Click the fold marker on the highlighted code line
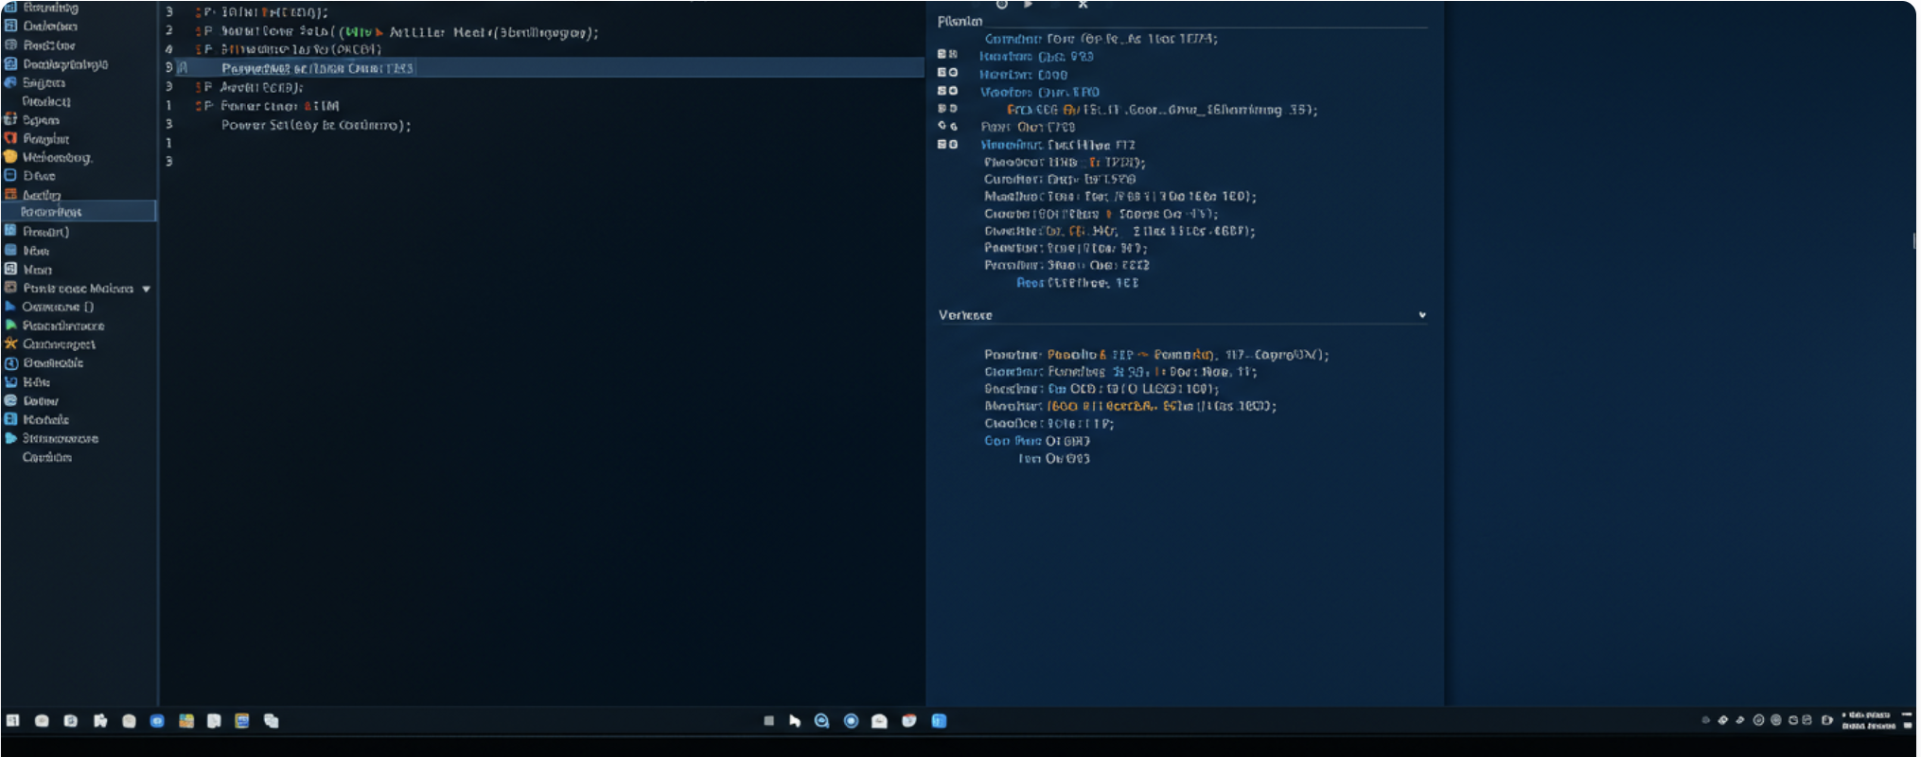Screen dimensions: 1921x757 [183, 68]
